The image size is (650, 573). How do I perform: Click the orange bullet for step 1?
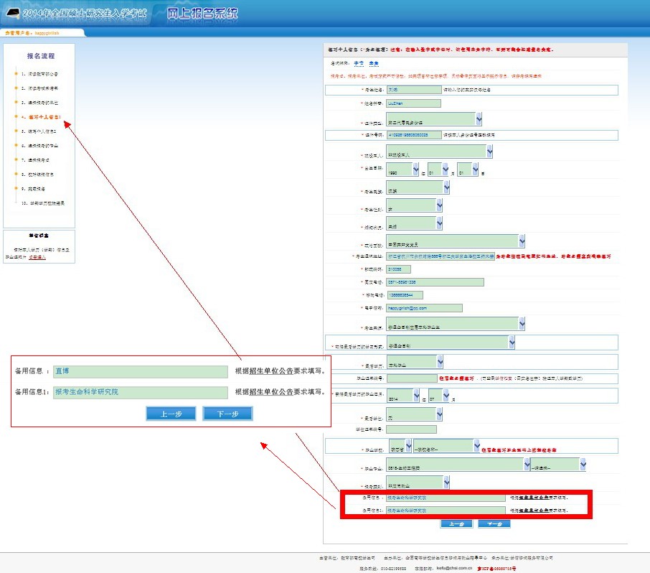[x=15, y=74]
